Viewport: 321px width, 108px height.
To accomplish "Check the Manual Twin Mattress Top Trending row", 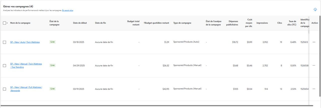I will tap(5, 66).
